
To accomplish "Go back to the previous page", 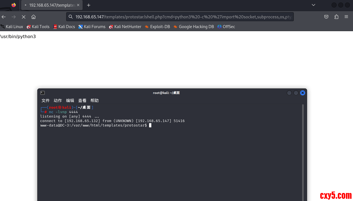I will [x=4, y=17].
